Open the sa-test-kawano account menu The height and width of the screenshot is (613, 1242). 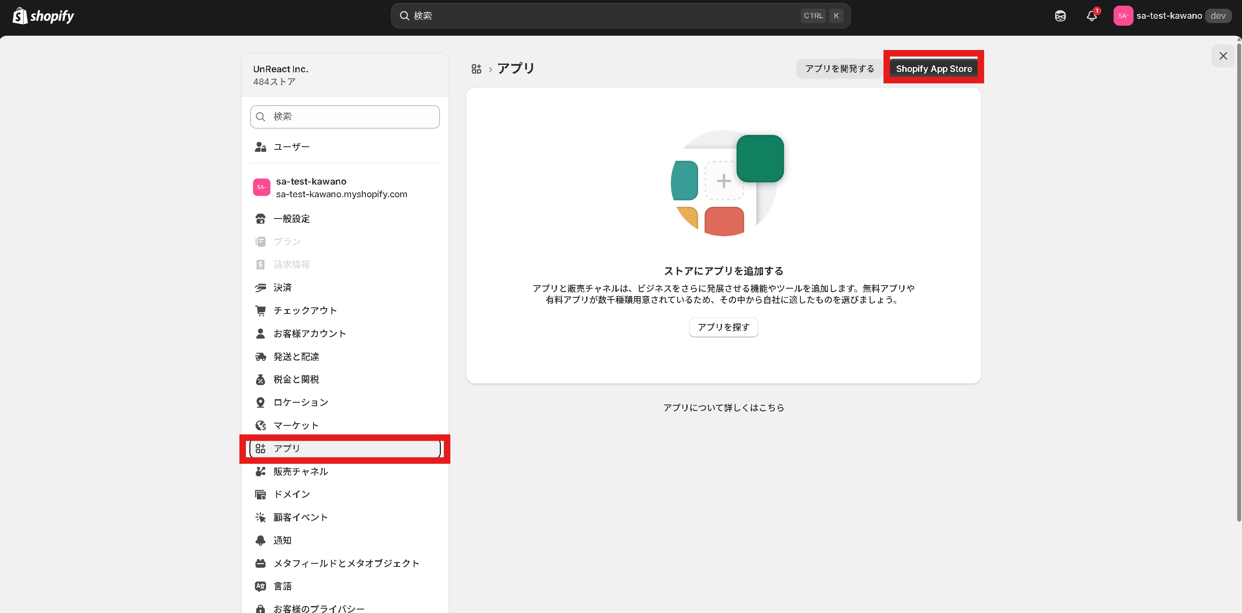(x=1172, y=16)
